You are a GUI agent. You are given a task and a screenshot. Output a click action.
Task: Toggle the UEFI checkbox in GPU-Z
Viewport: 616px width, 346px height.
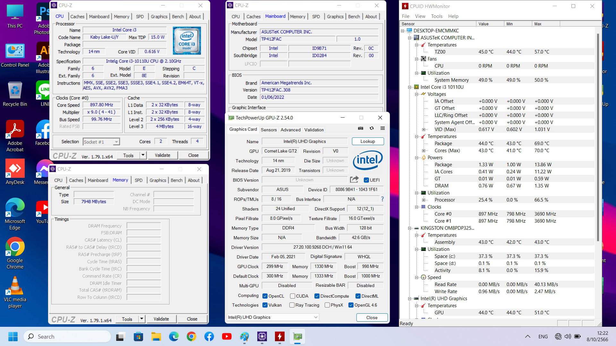click(x=366, y=180)
